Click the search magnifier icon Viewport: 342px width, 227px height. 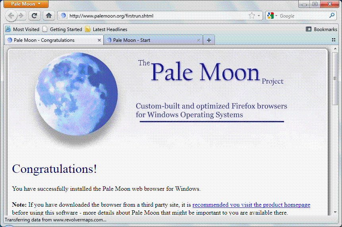[x=332, y=16]
